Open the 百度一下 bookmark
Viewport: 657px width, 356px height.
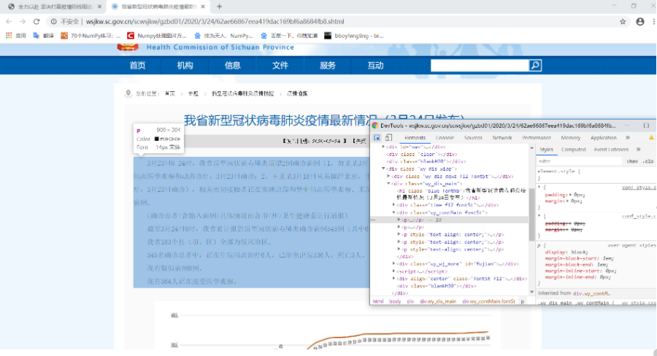(289, 36)
